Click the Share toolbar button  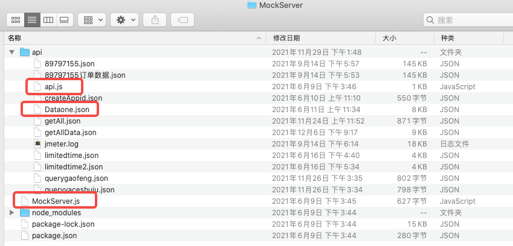click(155, 20)
